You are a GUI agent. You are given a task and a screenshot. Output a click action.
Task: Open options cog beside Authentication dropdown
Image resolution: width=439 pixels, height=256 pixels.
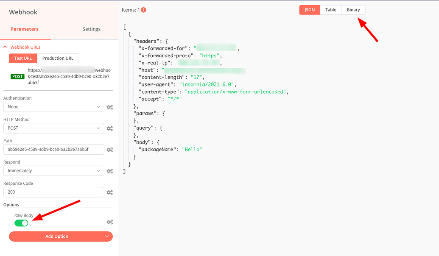[x=109, y=107]
